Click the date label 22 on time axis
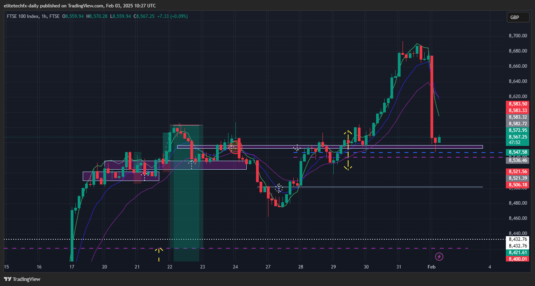Screen dimensions: 535x286 [x=170, y=267]
